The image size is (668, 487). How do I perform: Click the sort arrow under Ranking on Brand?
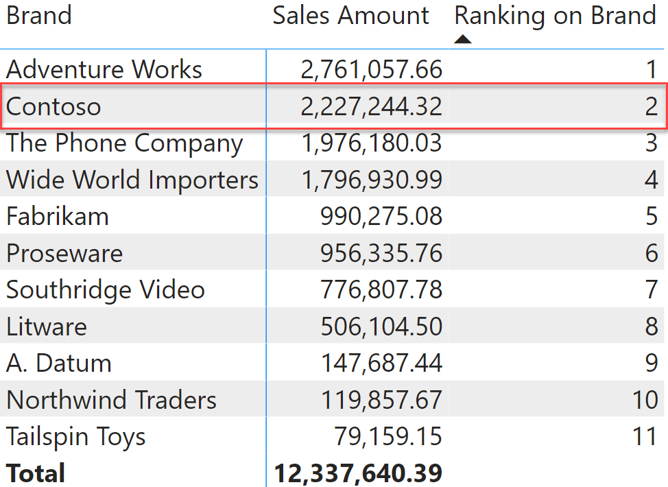tap(463, 40)
